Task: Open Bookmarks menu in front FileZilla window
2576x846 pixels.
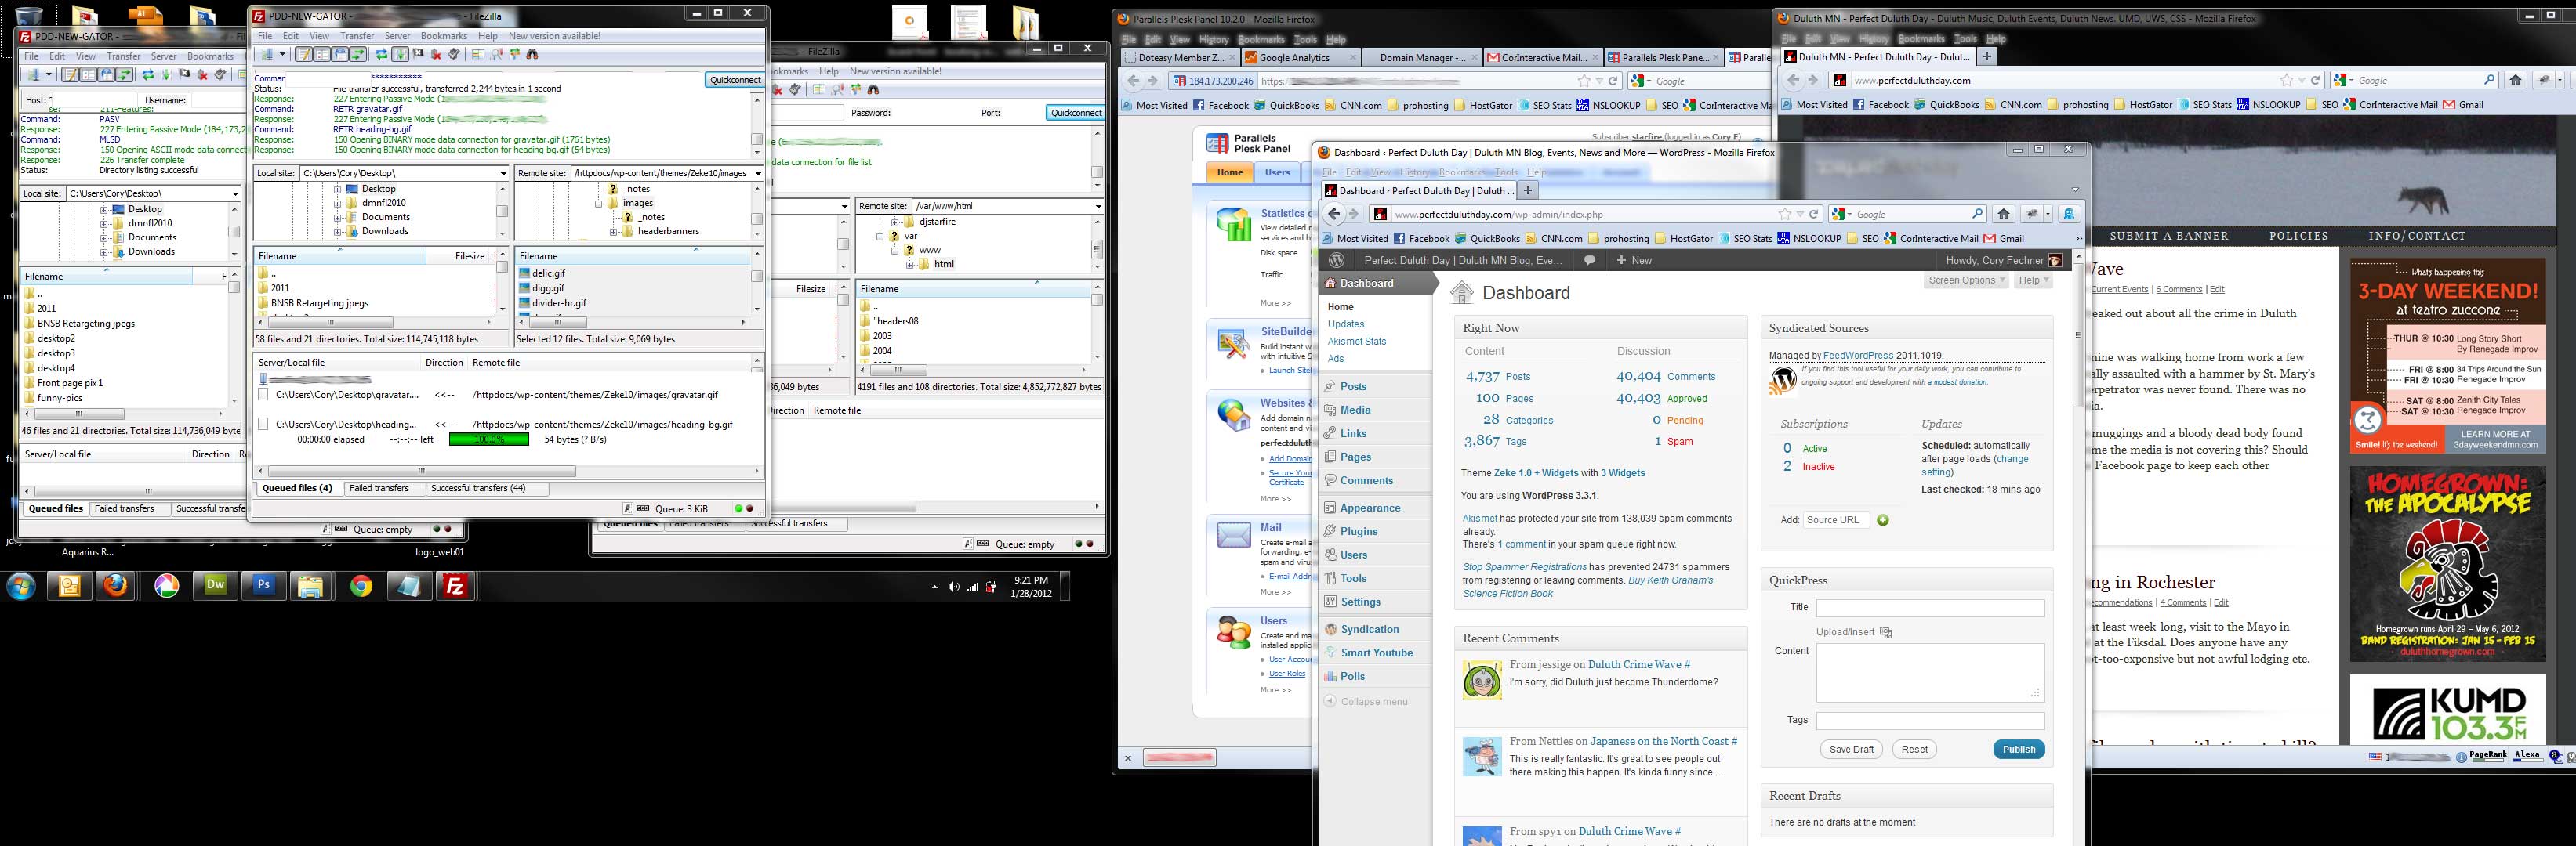Action: [444, 36]
